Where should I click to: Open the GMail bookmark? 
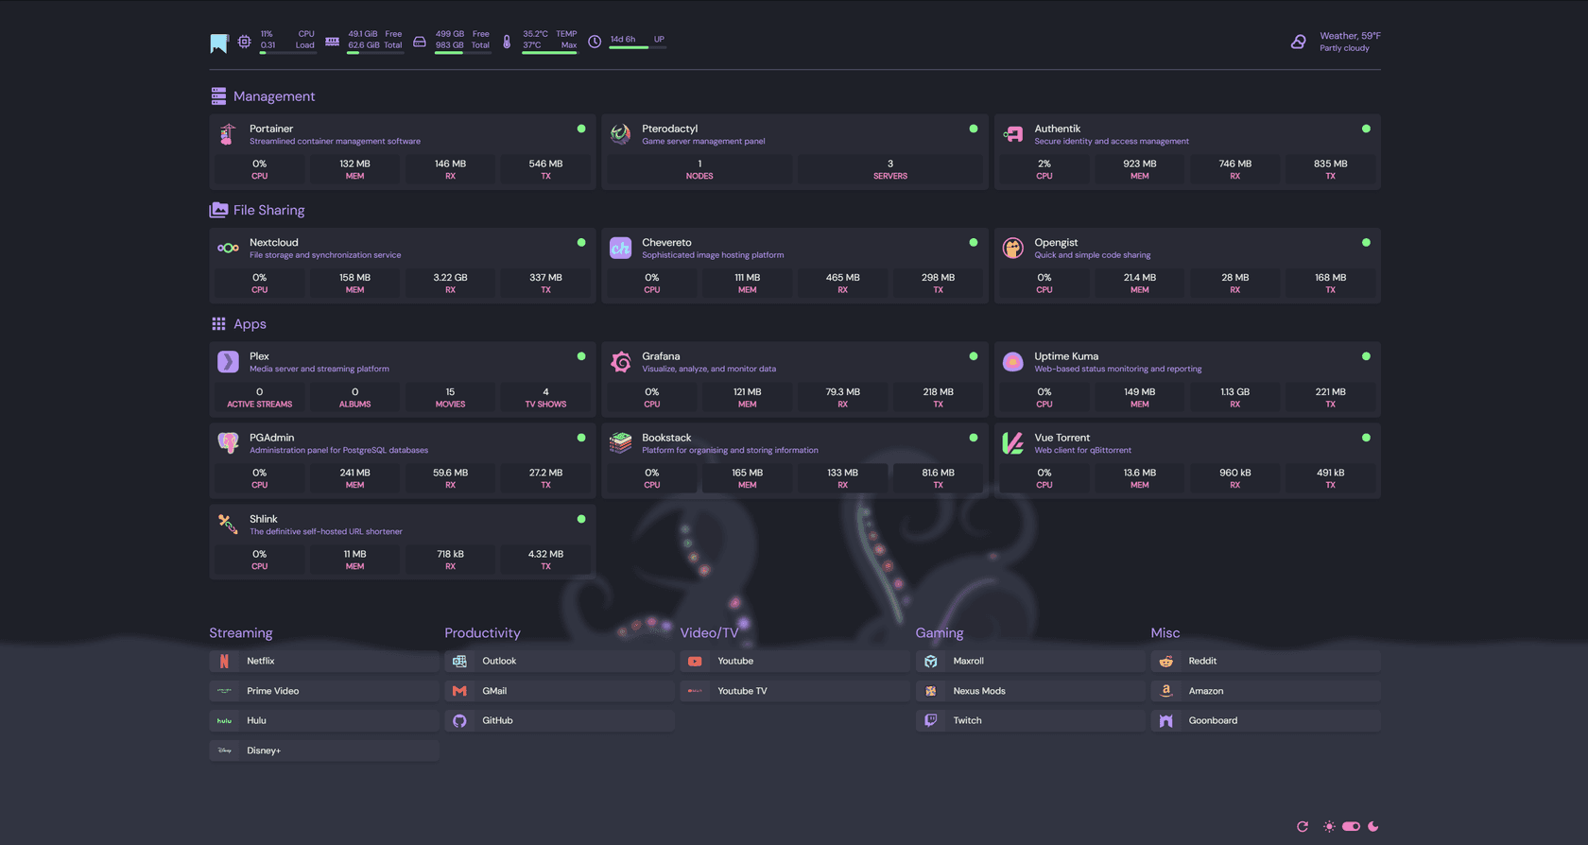[x=560, y=691]
